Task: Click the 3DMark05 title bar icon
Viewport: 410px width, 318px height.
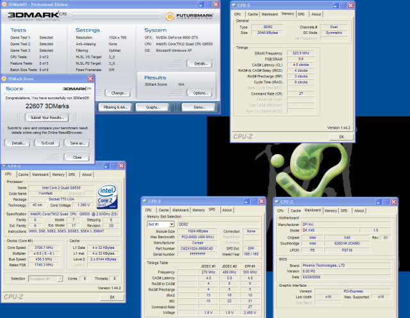Action: coord(4,4)
